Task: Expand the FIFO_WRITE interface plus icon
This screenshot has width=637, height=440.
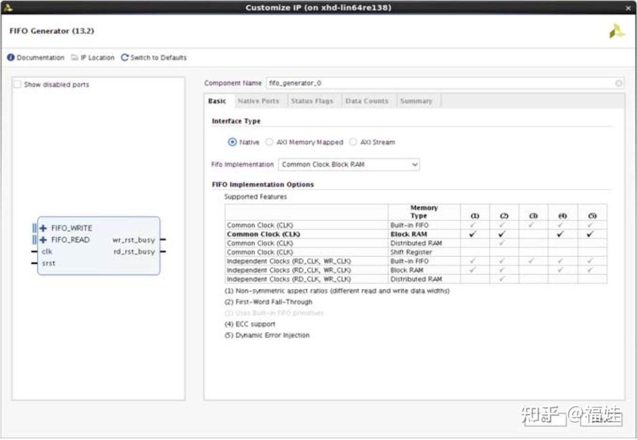Action: pyautogui.click(x=43, y=228)
